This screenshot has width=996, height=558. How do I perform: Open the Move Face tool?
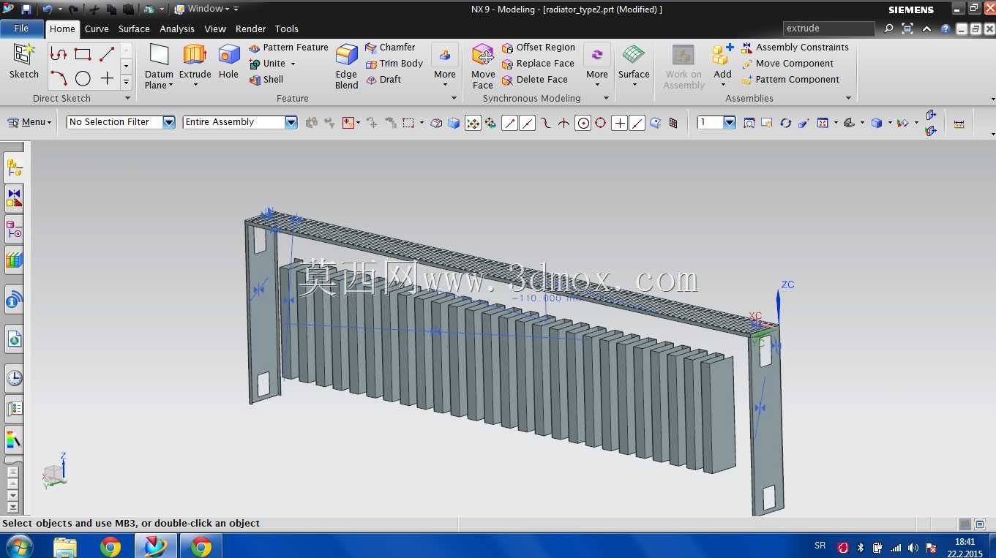483,66
